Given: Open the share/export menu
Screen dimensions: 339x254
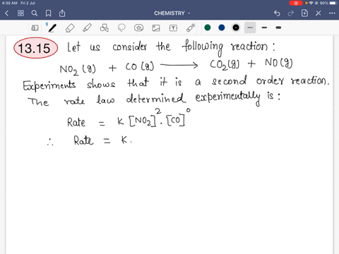Looking at the screenshot, I should tap(62, 13).
